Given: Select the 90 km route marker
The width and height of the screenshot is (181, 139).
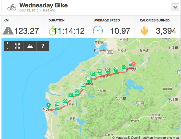Looking at the screenshot, I should [107, 71].
